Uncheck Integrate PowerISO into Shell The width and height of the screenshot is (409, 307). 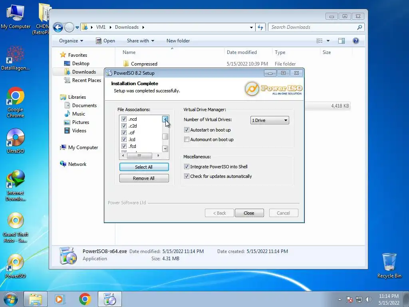click(x=187, y=167)
